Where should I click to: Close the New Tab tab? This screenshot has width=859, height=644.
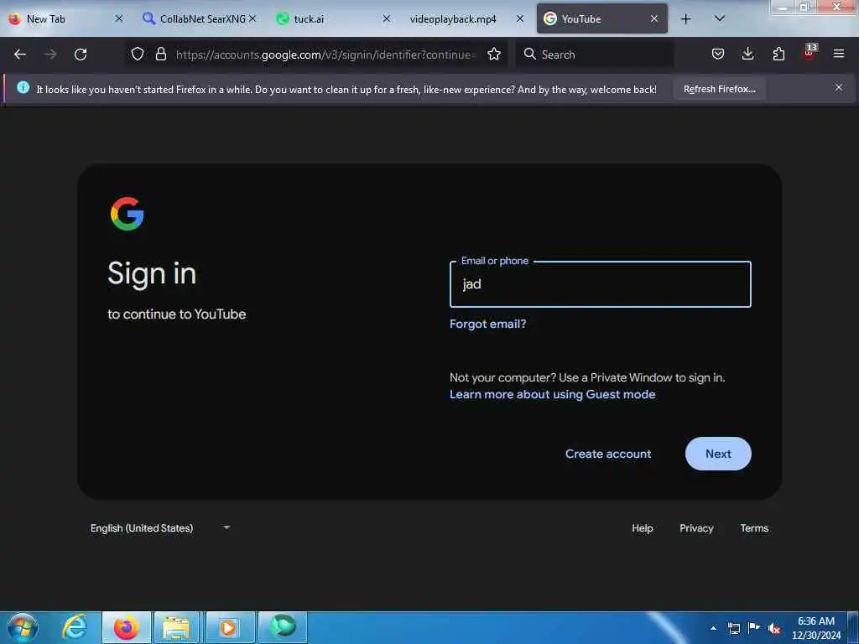pos(119,18)
